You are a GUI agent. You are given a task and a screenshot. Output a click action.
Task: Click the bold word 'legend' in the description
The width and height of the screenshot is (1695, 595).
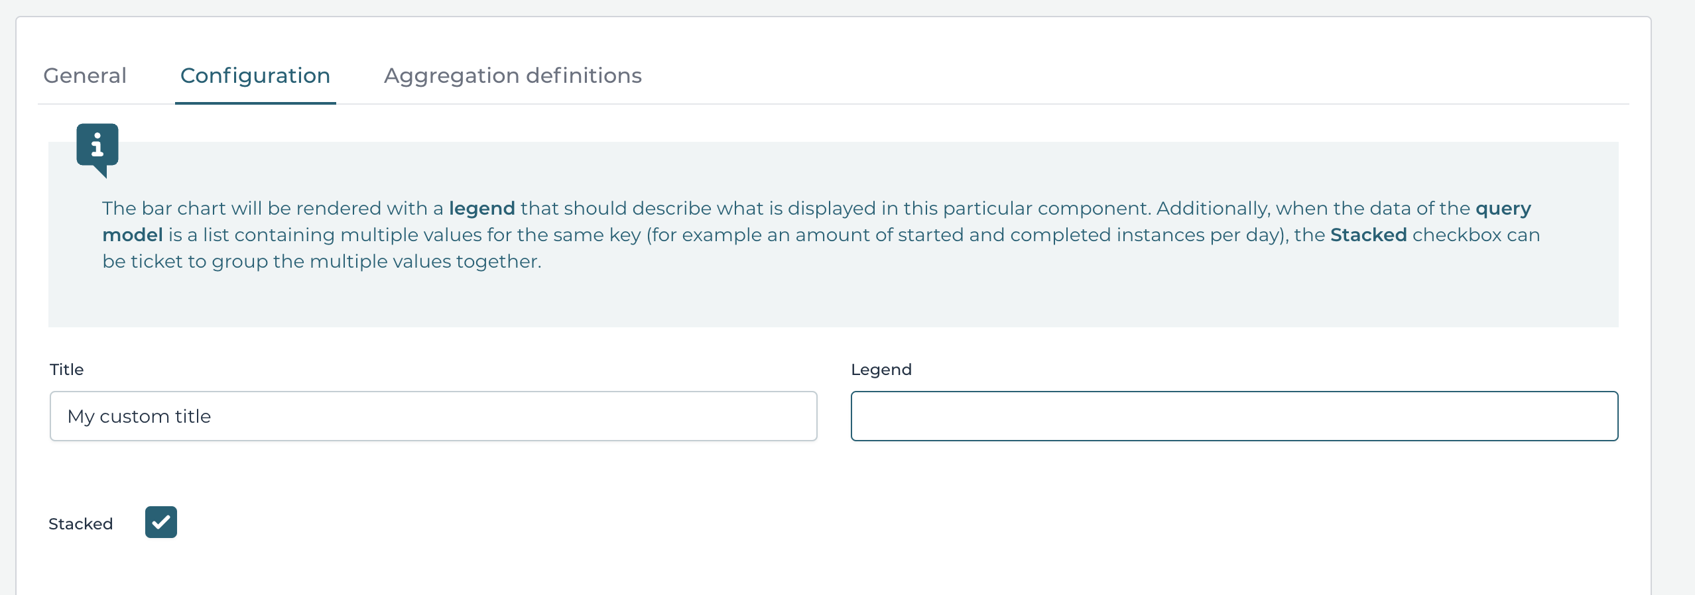point(482,208)
